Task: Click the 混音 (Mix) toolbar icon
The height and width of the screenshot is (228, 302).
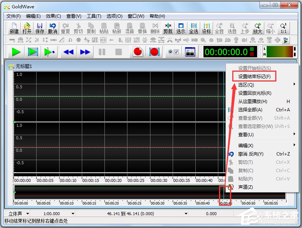Action: tap(129, 28)
